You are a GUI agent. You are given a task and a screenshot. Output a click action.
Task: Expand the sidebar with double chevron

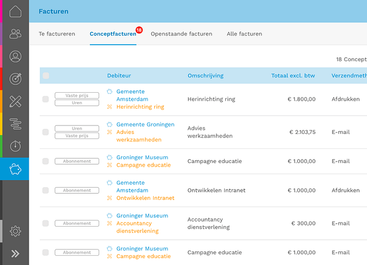(15, 254)
